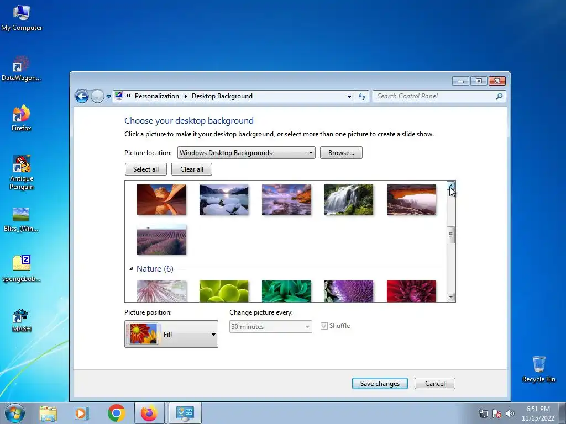Screen dimensions: 566x424
Task: Click the control panel icon in address bar
Action: point(119,96)
